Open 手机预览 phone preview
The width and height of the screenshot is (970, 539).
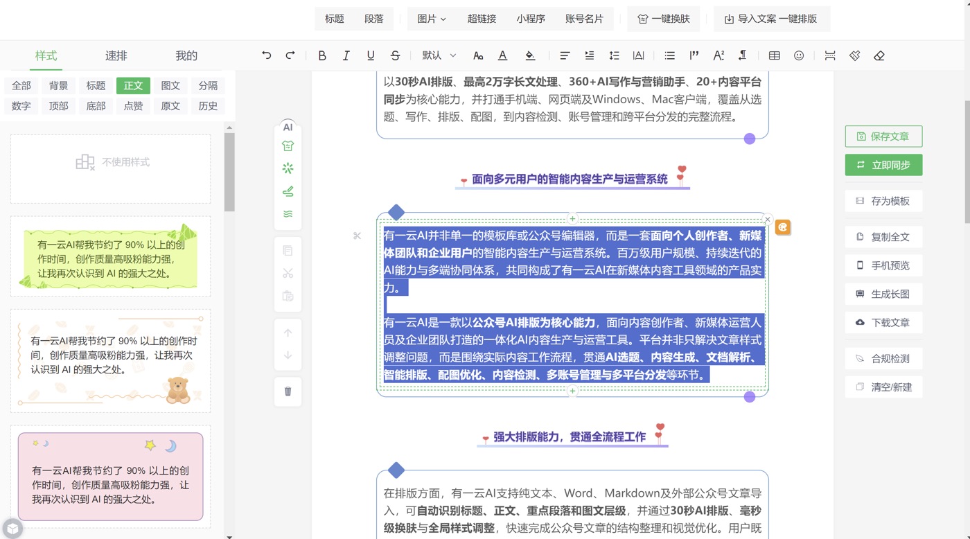pos(883,265)
